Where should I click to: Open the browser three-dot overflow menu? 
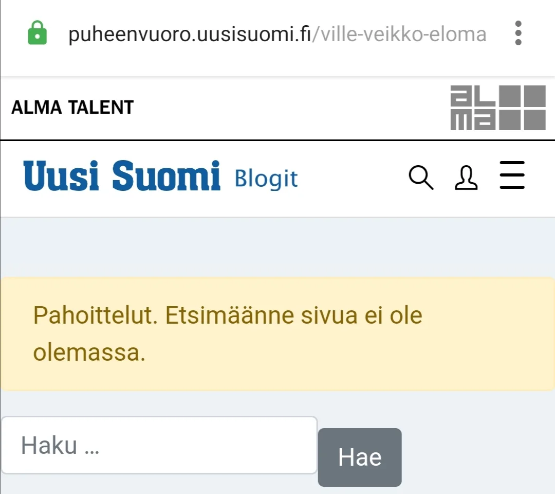click(x=518, y=33)
